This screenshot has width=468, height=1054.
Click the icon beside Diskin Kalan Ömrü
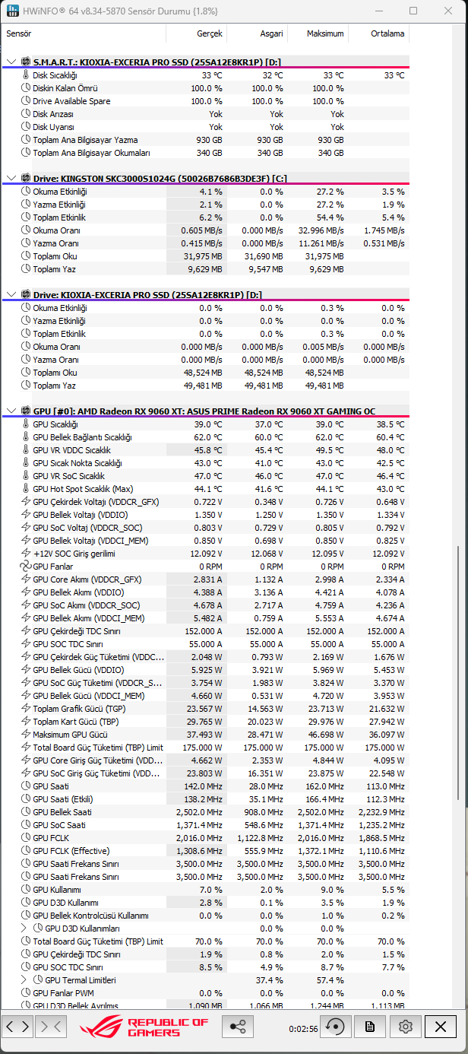coord(25,88)
